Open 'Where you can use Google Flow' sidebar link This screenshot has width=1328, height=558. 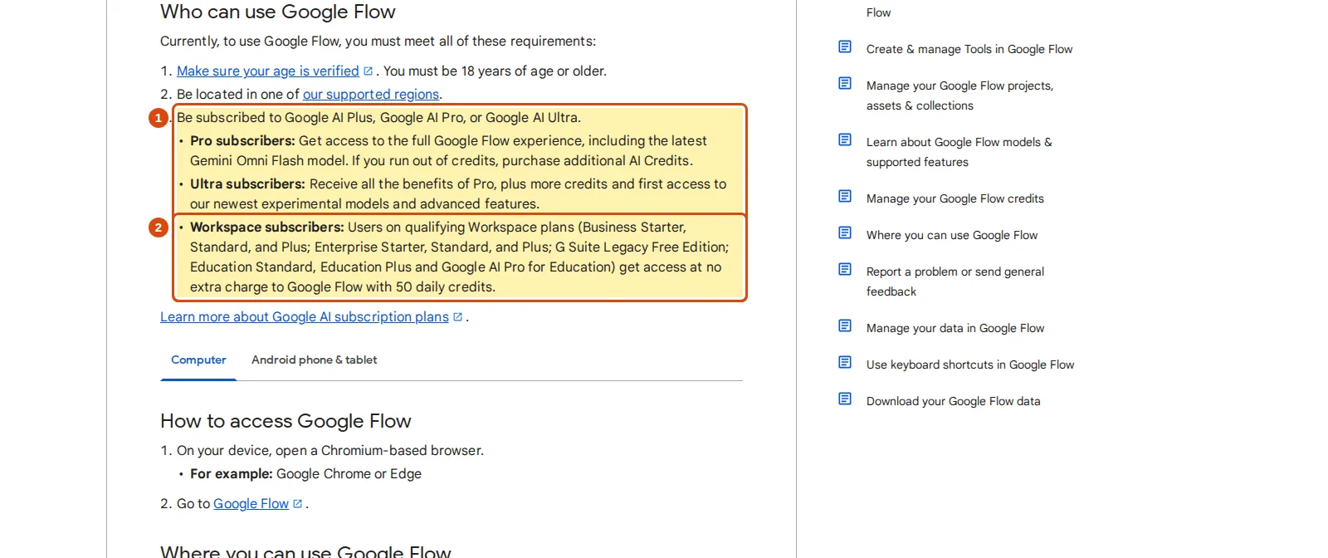pyautogui.click(x=951, y=236)
